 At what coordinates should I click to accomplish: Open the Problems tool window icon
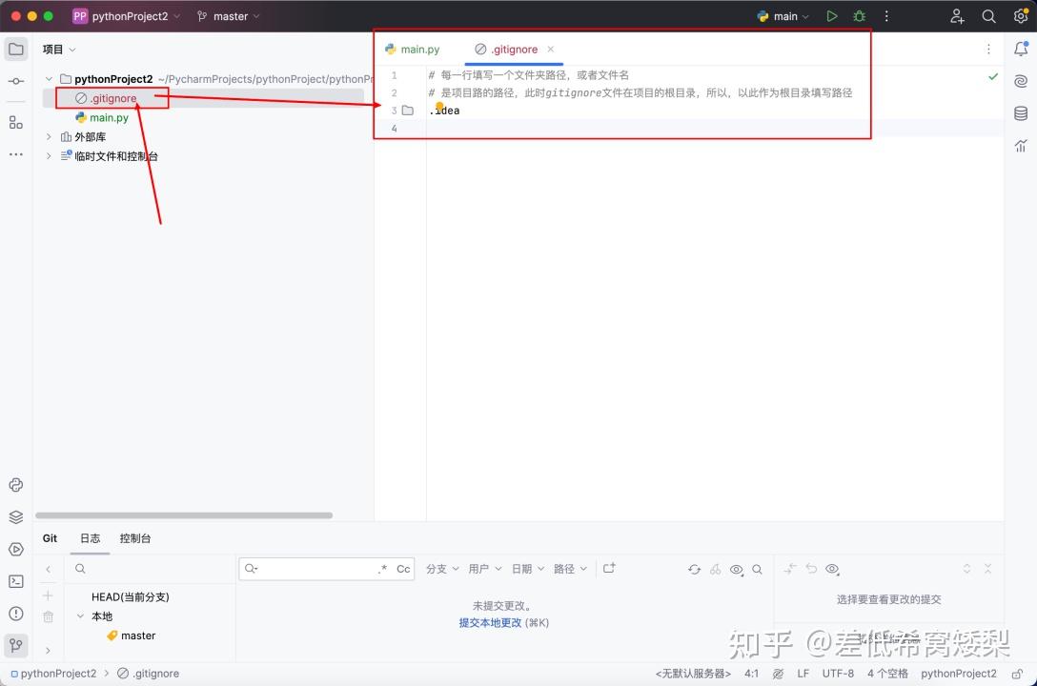16,614
